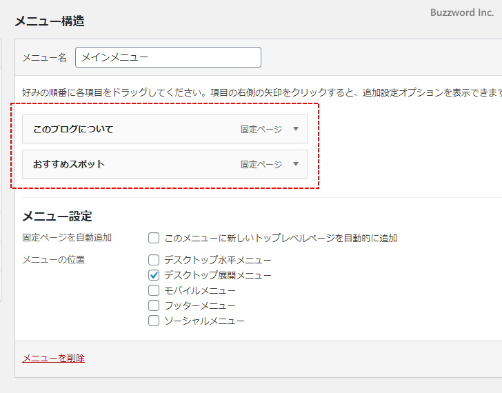Click the メニューを削除 link

pyautogui.click(x=54, y=358)
